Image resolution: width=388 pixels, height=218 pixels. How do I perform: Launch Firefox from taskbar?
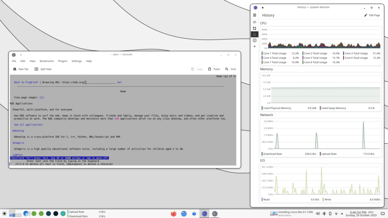(x=173, y=214)
